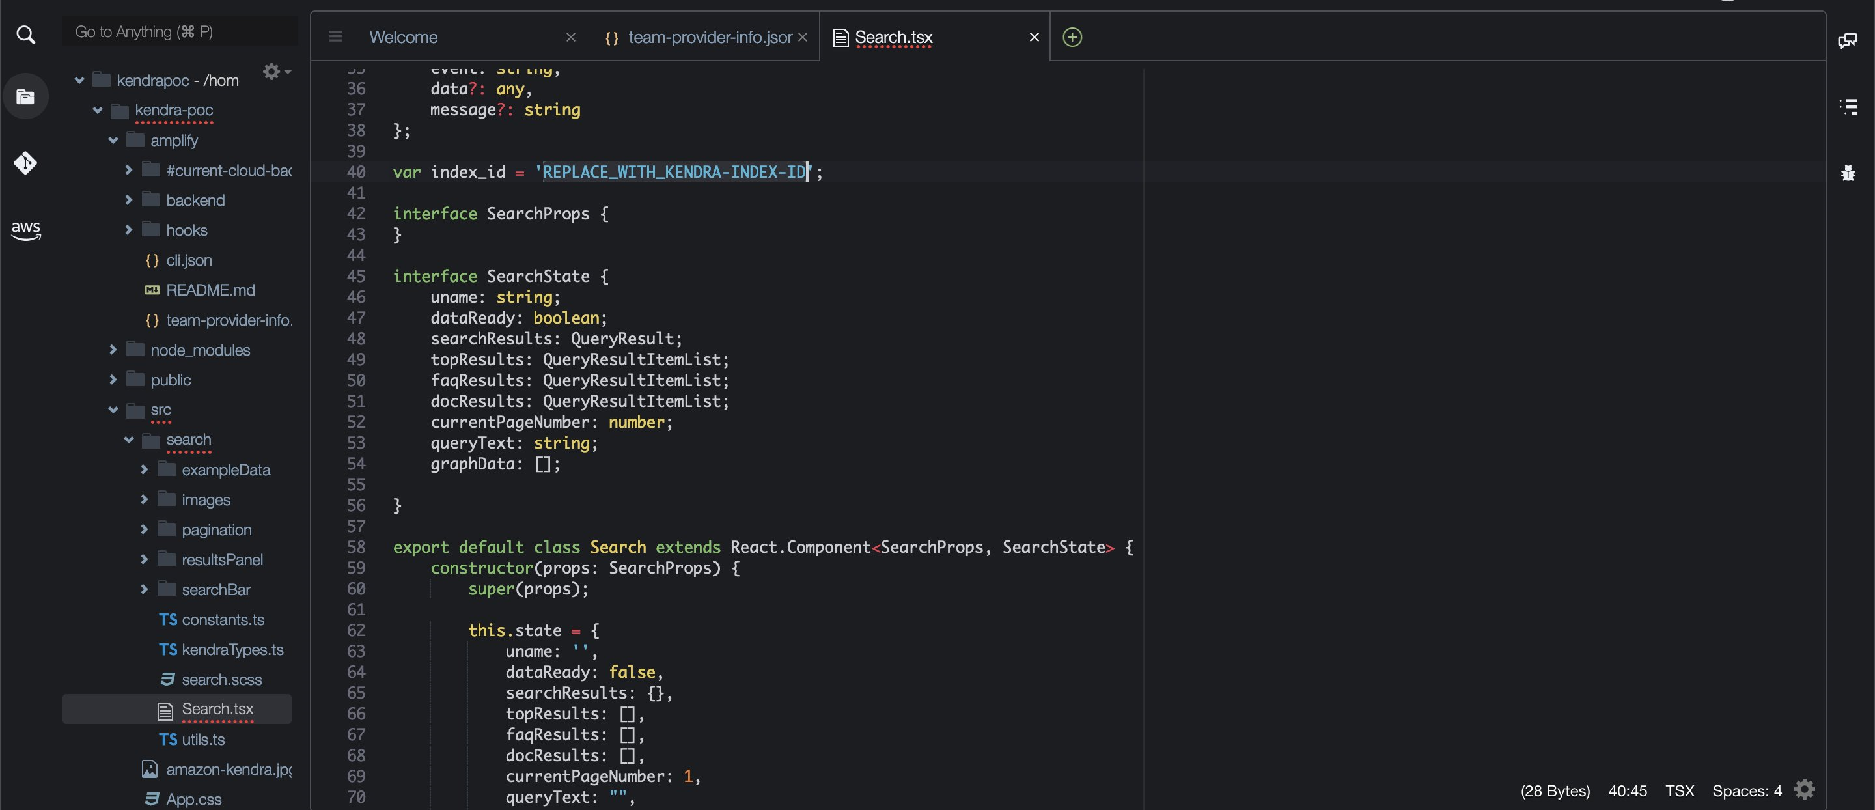Expand the backend folder
Screen dimensions: 1875x810
129,200
